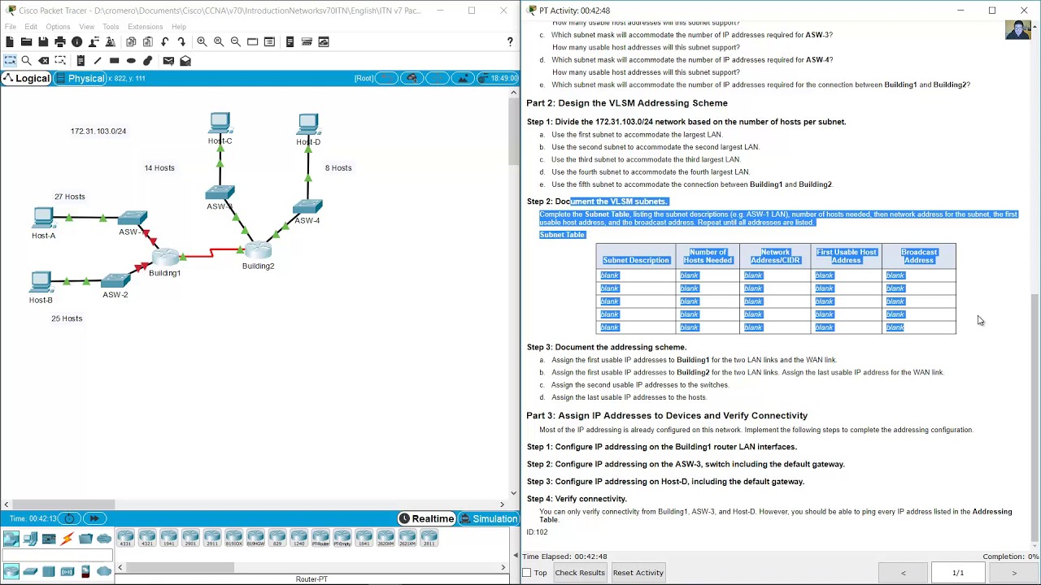Launch the Activity Wizard icon
The width and height of the screenshot is (1041, 585).
tap(110, 41)
